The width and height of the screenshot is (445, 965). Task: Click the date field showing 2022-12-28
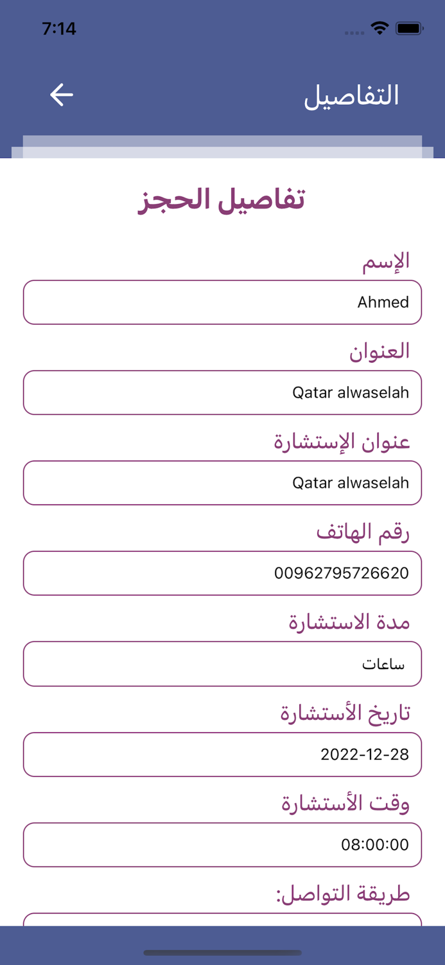pos(222,754)
